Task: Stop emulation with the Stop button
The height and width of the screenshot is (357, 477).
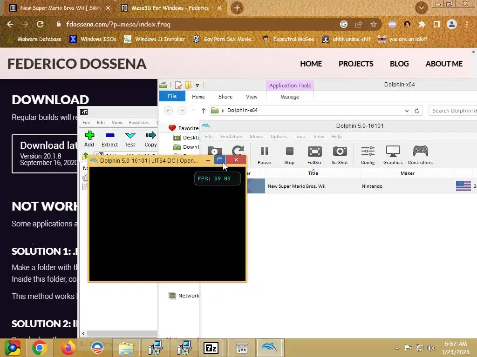Action: coord(289,155)
